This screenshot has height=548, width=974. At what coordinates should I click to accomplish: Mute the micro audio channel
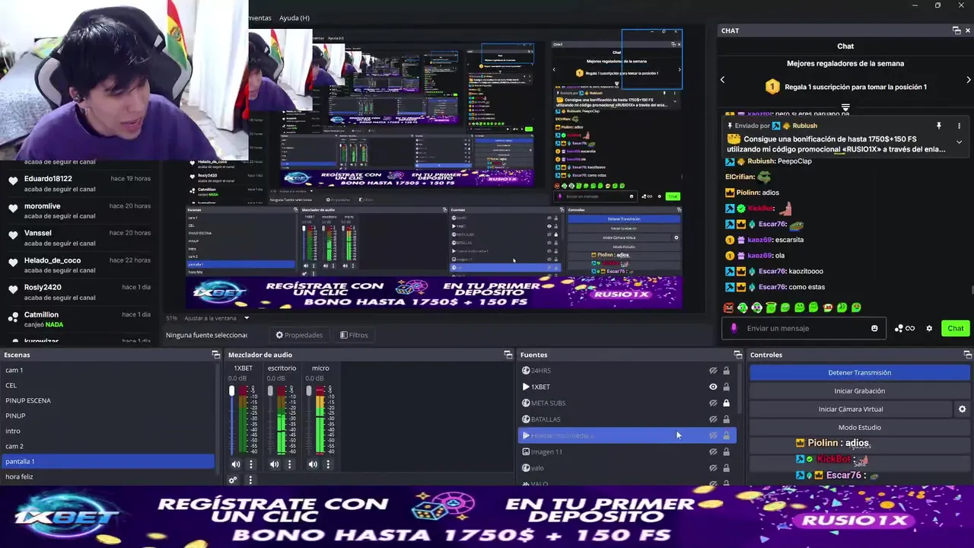[313, 464]
